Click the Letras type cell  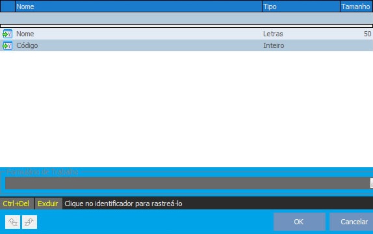[273, 34]
